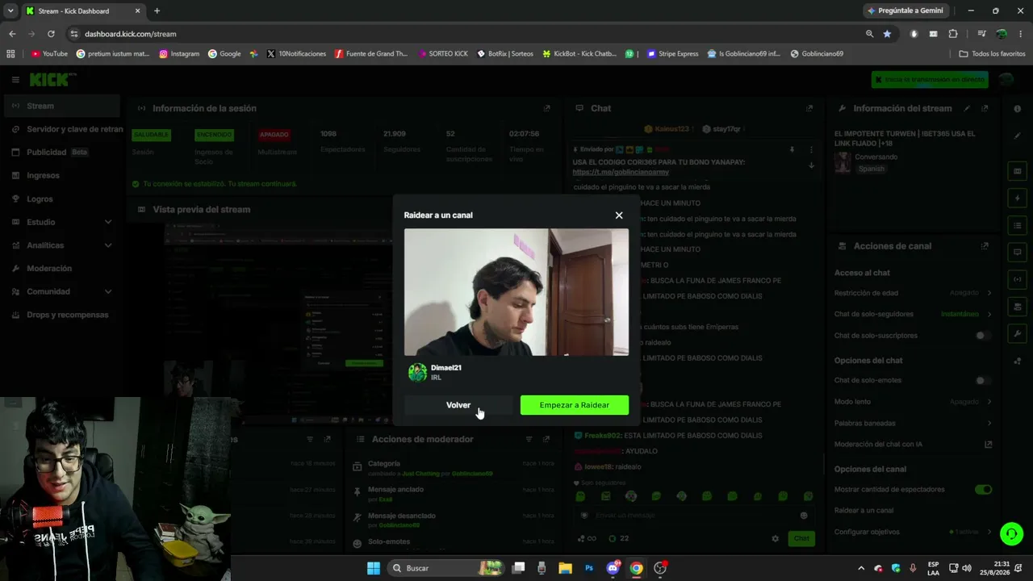Open Ingresos in the sidebar

point(61,175)
